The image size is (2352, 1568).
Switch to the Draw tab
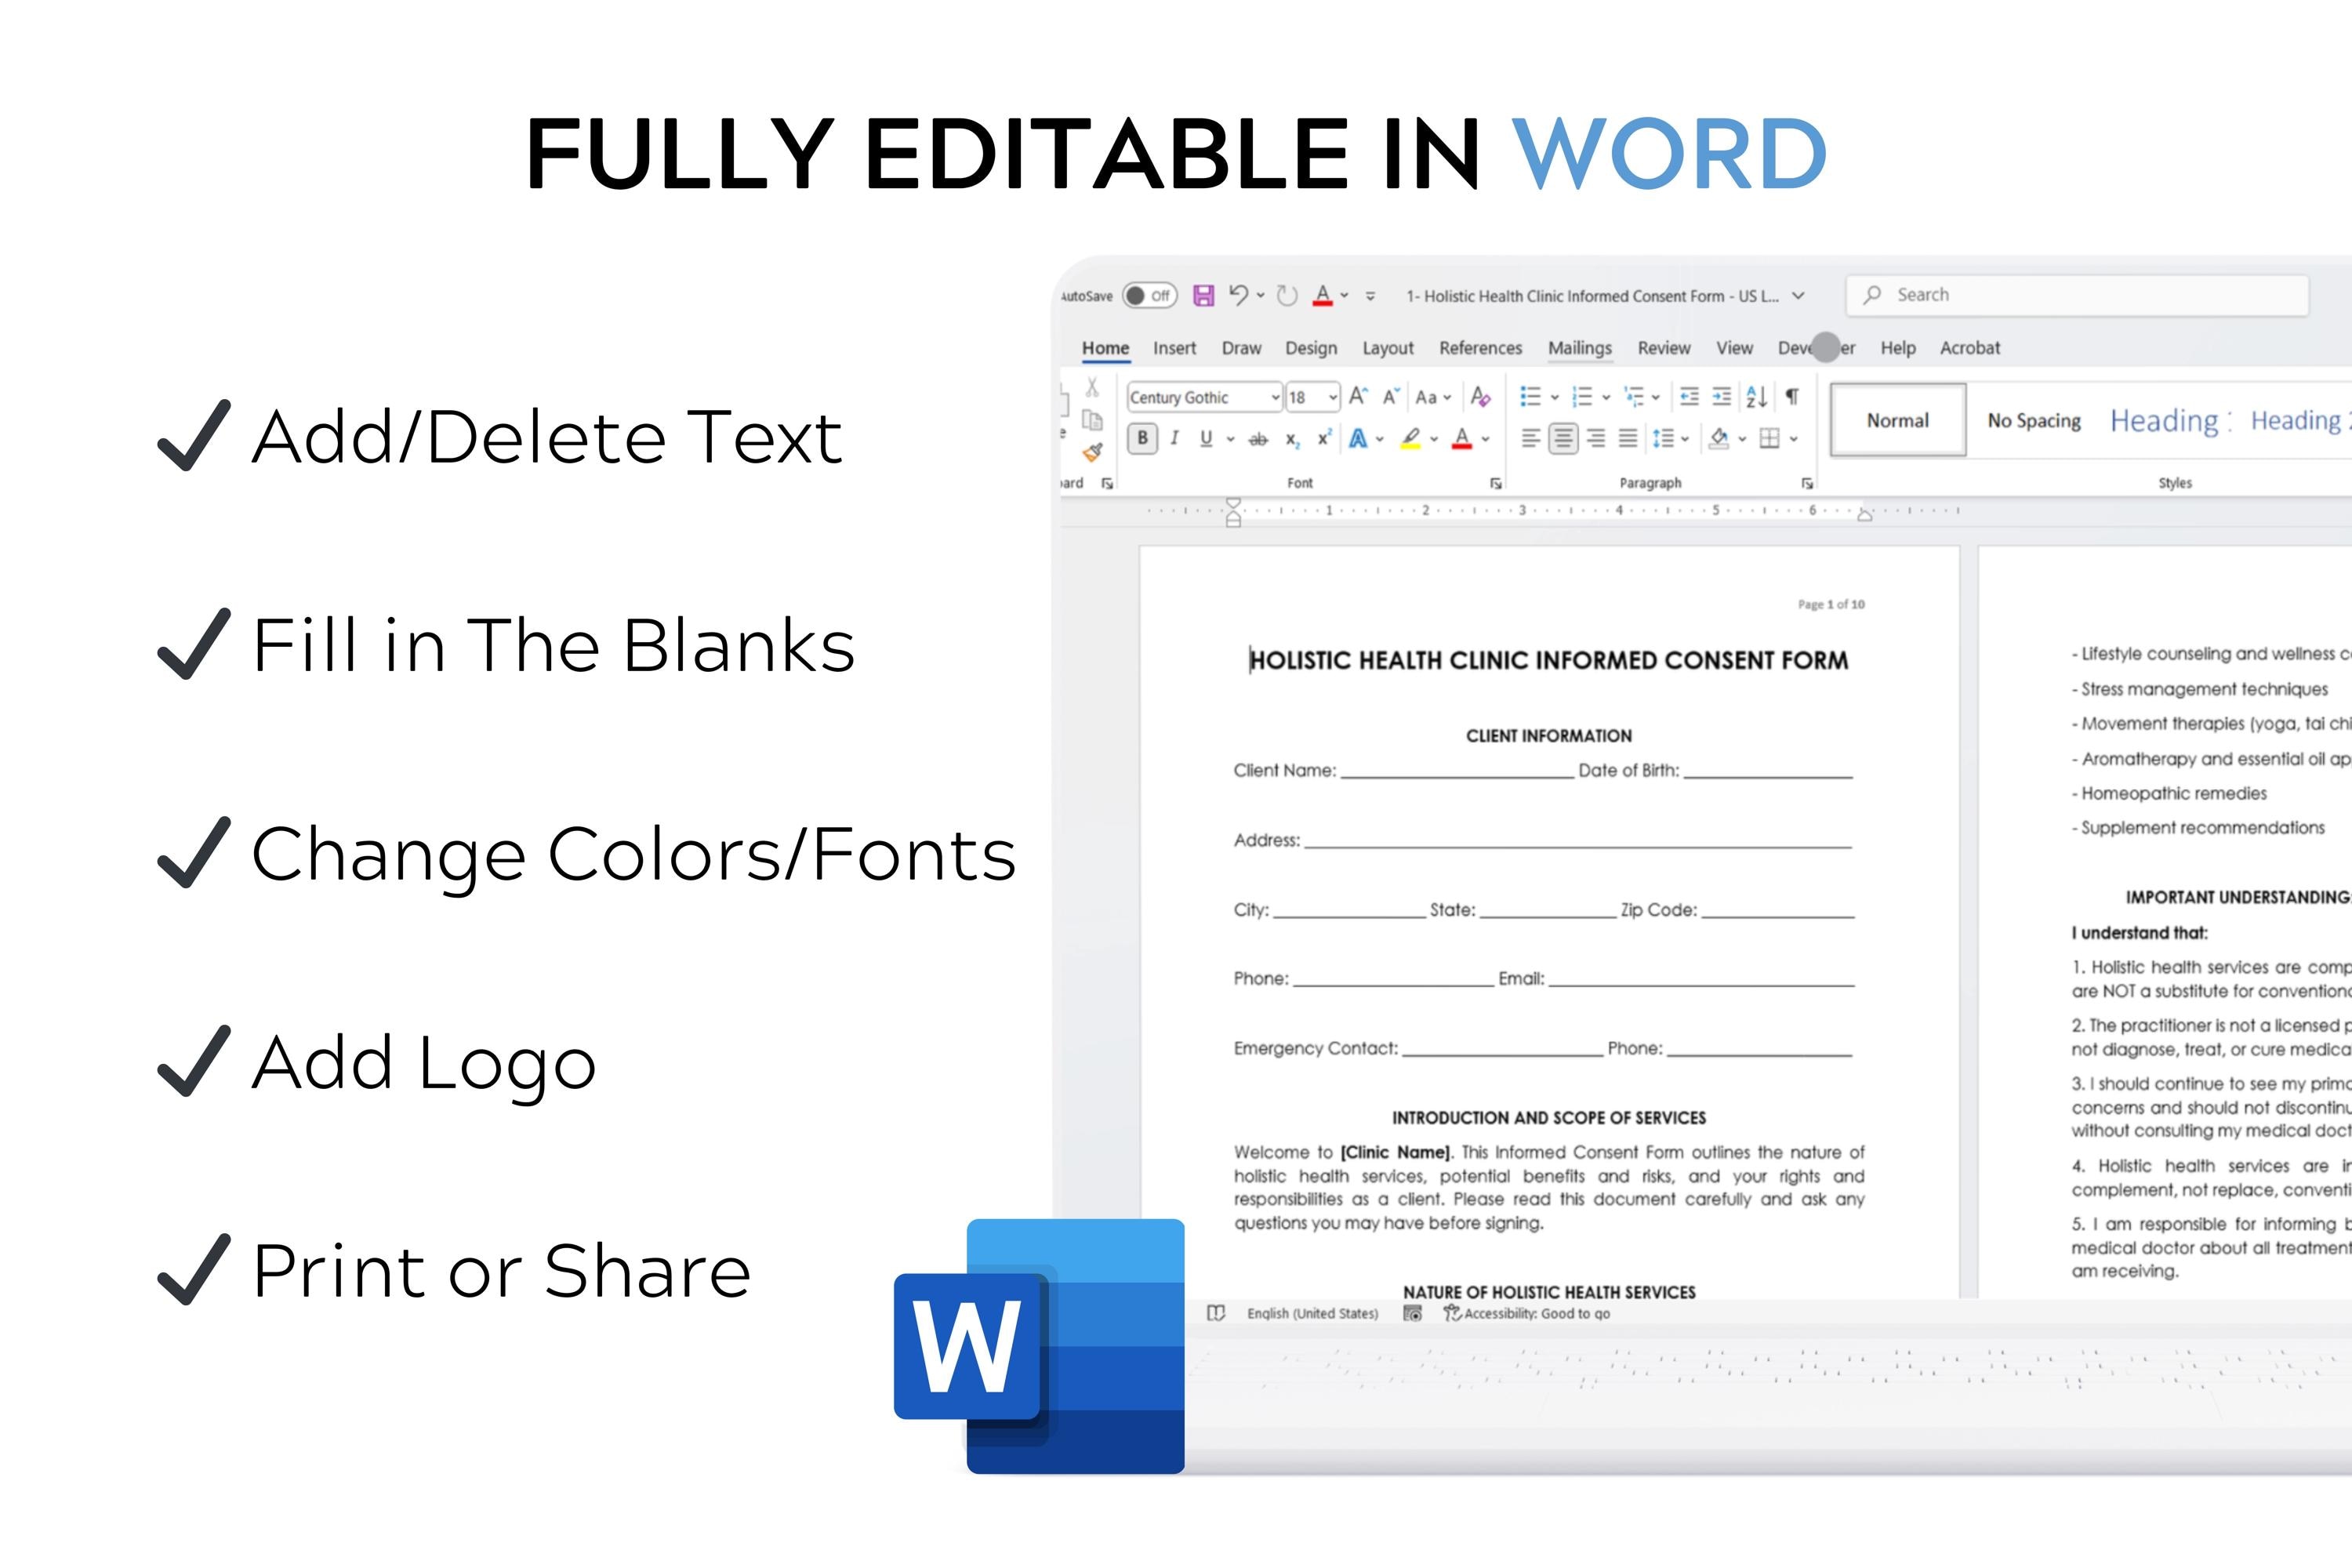1241,348
